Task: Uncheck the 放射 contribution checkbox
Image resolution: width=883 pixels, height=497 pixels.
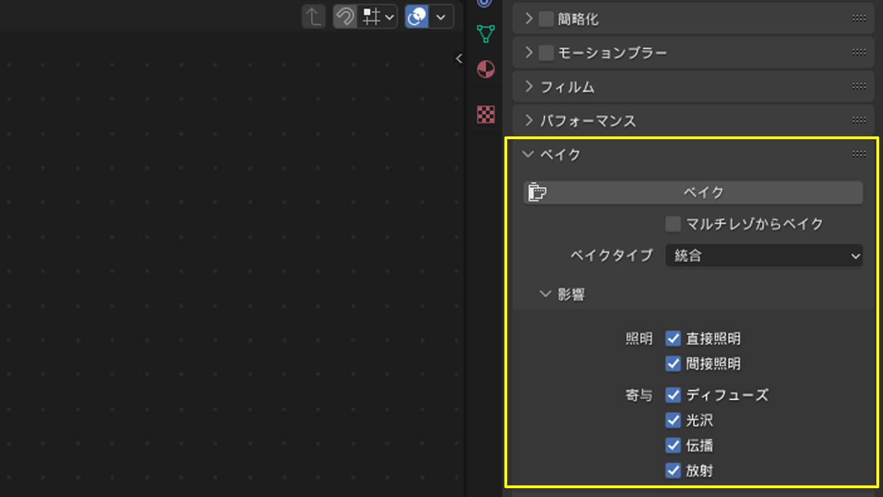Action: click(x=673, y=470)
